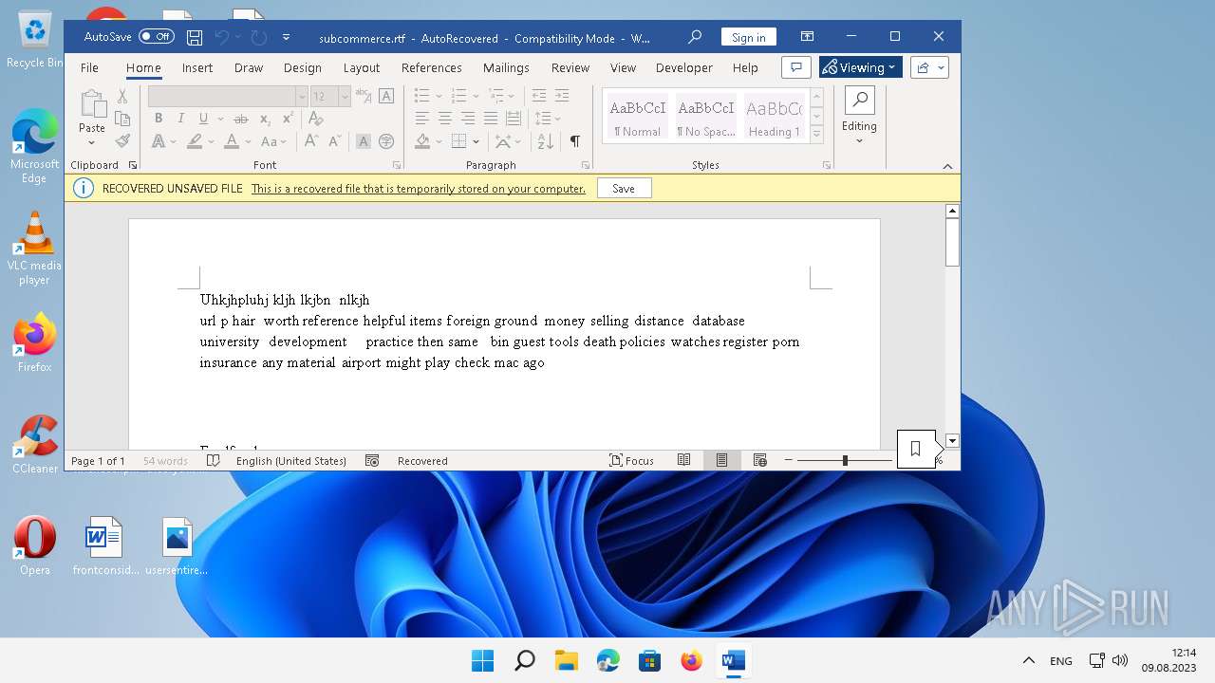The image size is (1215, 683).
Task: Open the Customize Quick Access Toolbar dropdown
Action: 286,38
